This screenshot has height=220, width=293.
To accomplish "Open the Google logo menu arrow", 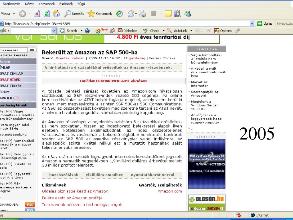I will 8,31.
